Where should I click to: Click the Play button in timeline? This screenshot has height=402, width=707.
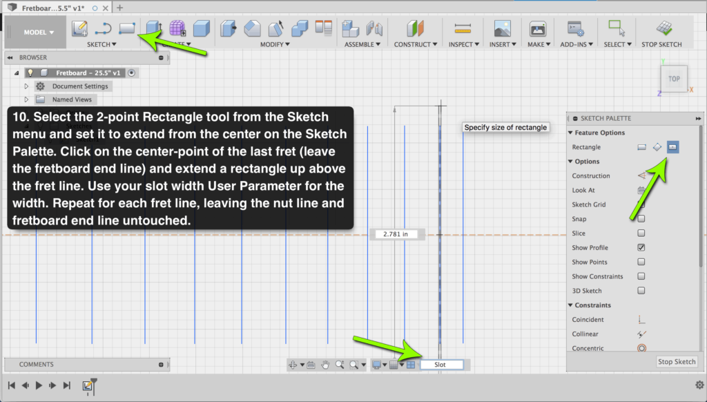pos(39,385)
